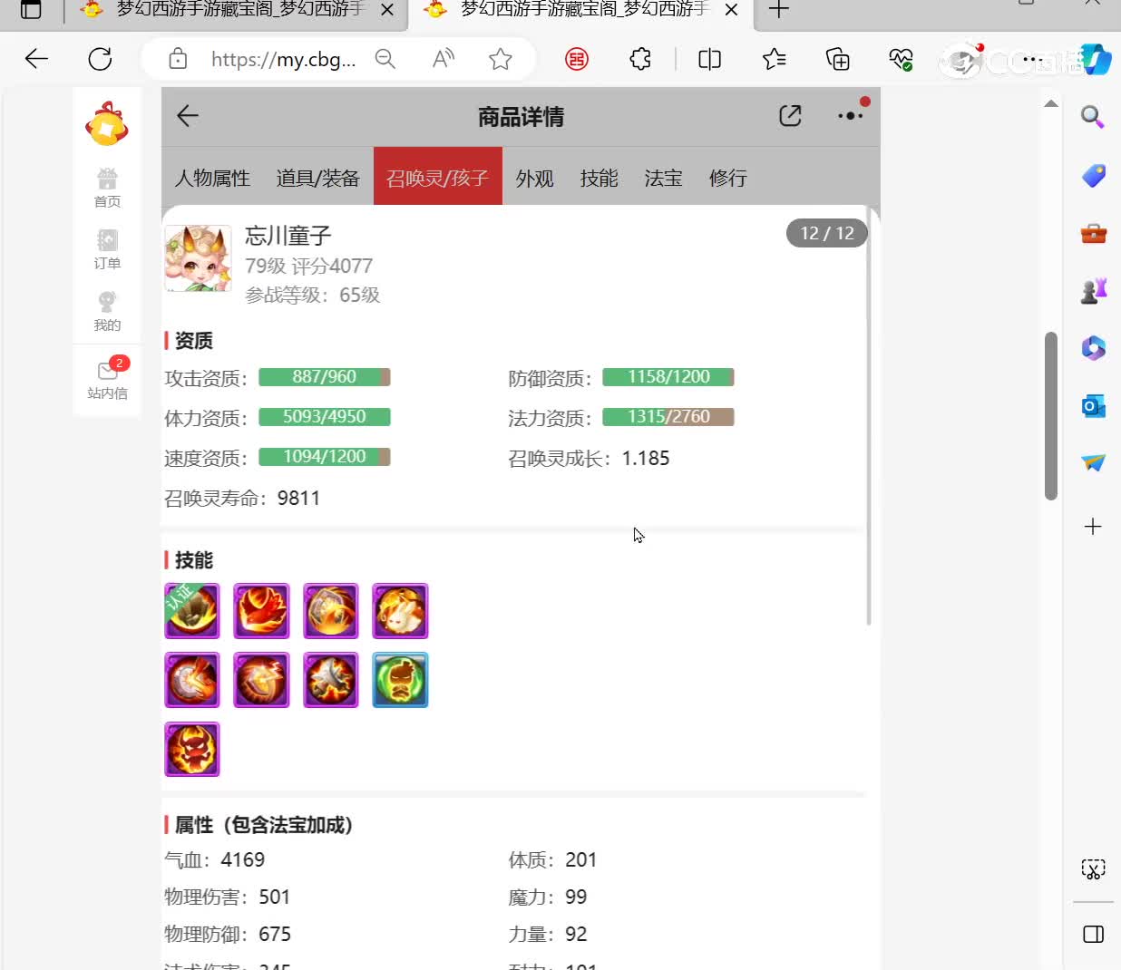Click the 法力资质 1315/2760 bar
Screen dimensions: 1121x970
click(x=668, y=417)
